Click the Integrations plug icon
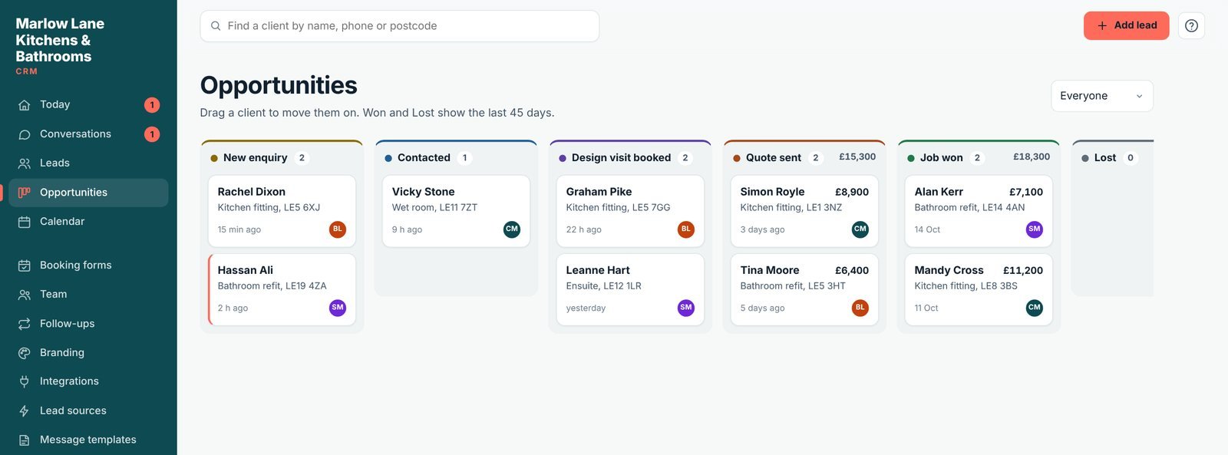The width and height of the screenshot is (1228, 455). click(25, 381)
